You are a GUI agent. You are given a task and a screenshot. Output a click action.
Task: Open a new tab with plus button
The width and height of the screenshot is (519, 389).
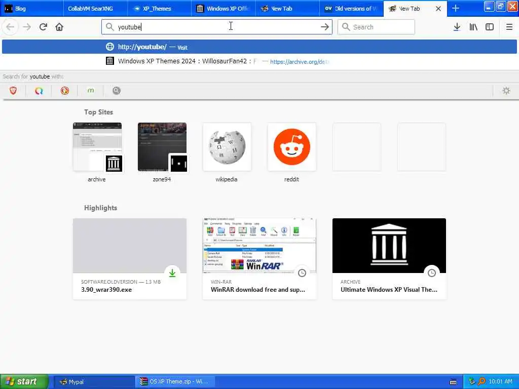click(x=456, y=8)
